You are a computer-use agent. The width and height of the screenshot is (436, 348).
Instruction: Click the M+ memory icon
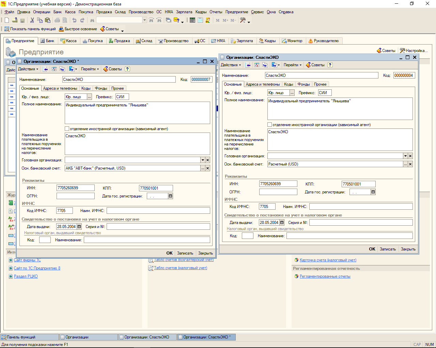click(225, 20)
